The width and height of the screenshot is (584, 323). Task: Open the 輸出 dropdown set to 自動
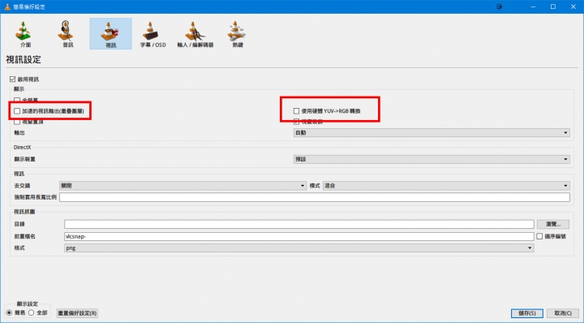(x=432, y=132)
